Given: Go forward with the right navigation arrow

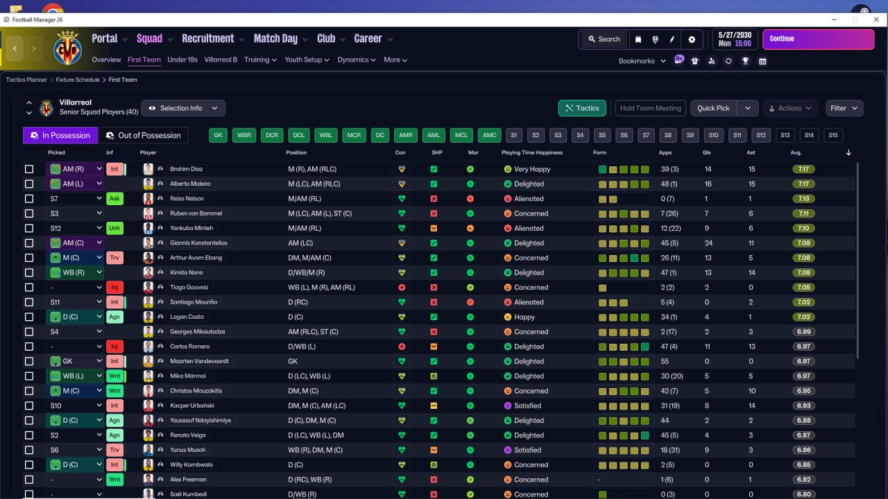Looking at the screenshot, I should (33, 49).
